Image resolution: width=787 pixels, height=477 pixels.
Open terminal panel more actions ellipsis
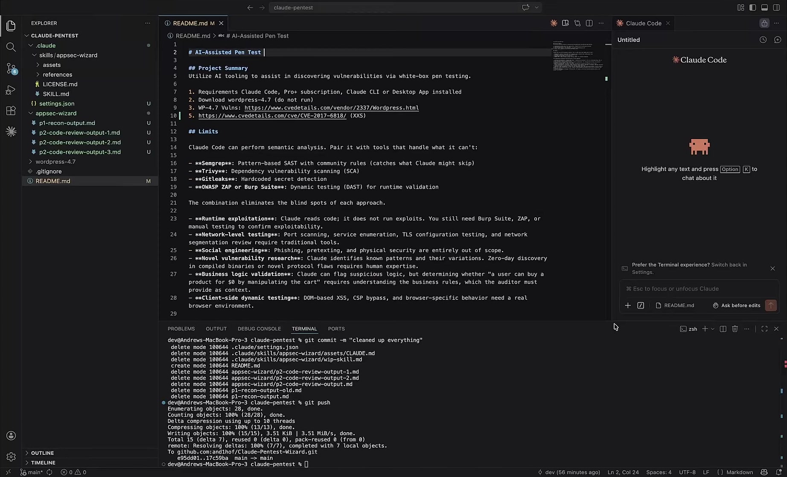[746, 329]
